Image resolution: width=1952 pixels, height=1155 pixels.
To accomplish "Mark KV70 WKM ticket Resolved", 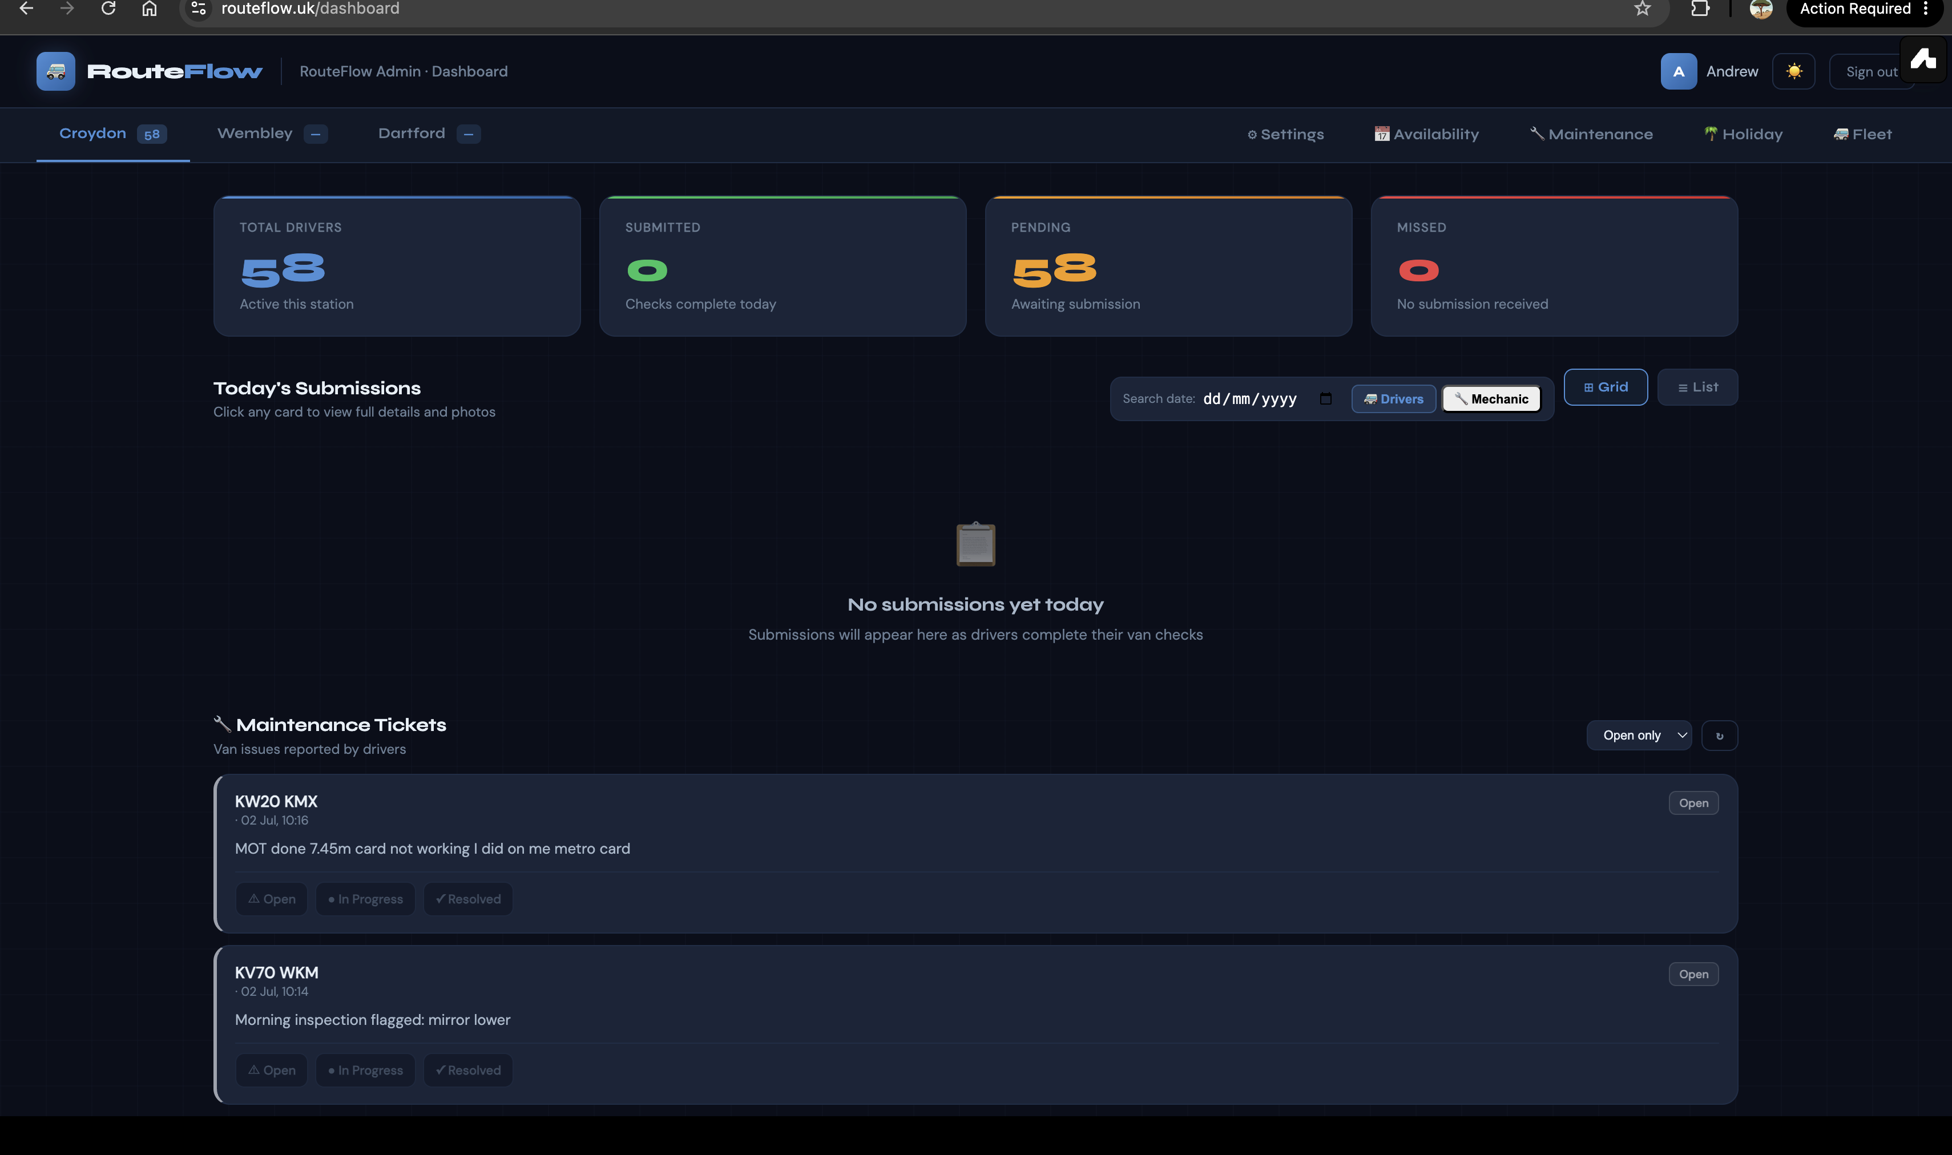I will (468, 1070).
